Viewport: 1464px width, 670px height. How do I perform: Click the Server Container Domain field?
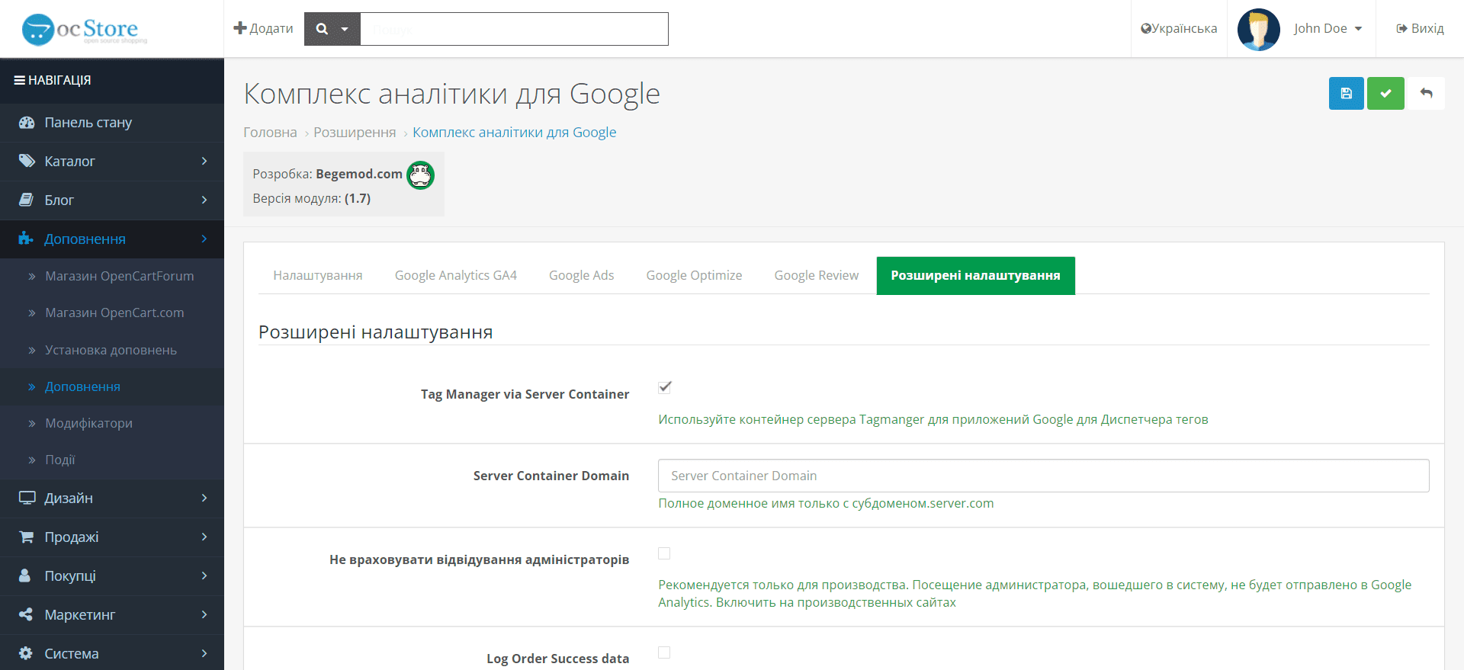(1043, 476)
